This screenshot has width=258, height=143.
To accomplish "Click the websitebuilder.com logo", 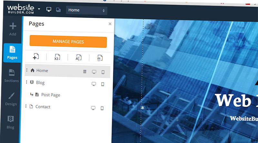I will 21,9.
